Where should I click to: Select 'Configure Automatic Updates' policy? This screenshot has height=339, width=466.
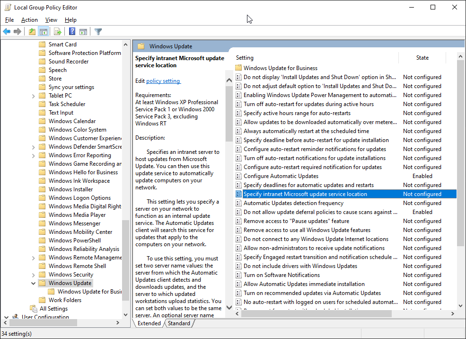281,176
